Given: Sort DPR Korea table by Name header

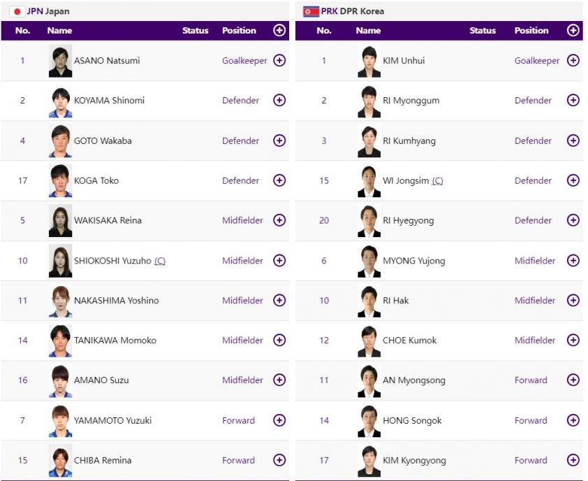Looking at the screenshot, I should [368, 31].
